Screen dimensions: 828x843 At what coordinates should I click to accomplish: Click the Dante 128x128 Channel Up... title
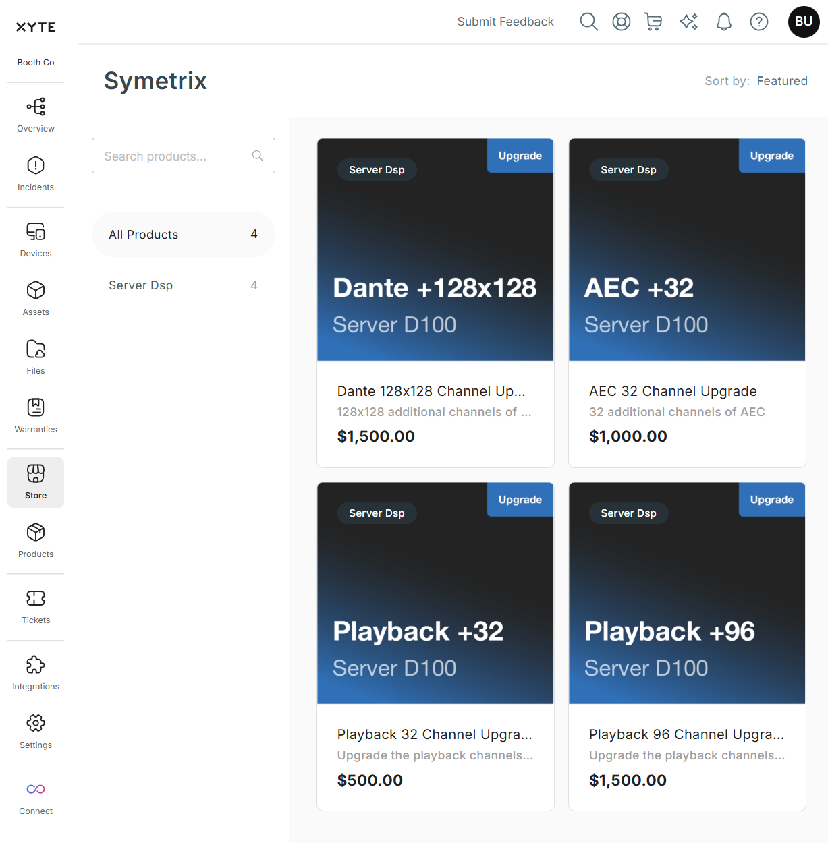coord(431,391)
